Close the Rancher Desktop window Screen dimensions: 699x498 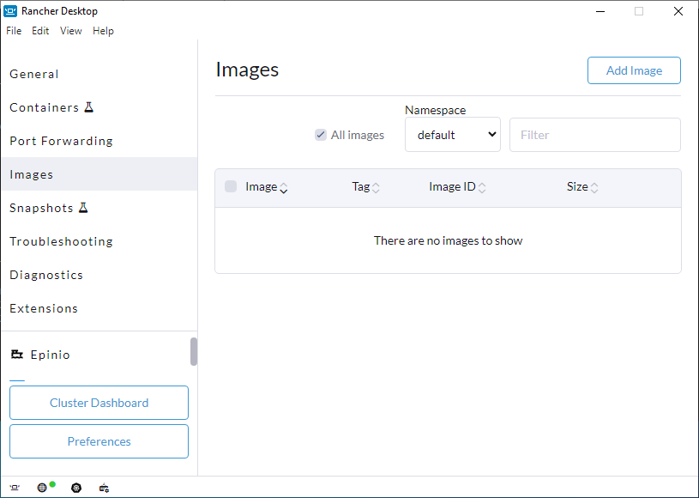coord(678,11)
